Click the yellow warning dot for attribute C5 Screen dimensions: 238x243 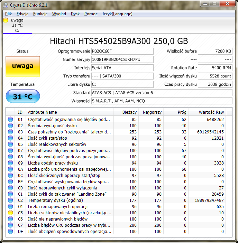(x=10, y=213)
